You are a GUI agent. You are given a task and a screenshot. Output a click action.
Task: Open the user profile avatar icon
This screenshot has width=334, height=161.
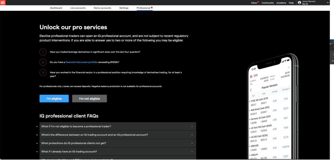point(299,3)
